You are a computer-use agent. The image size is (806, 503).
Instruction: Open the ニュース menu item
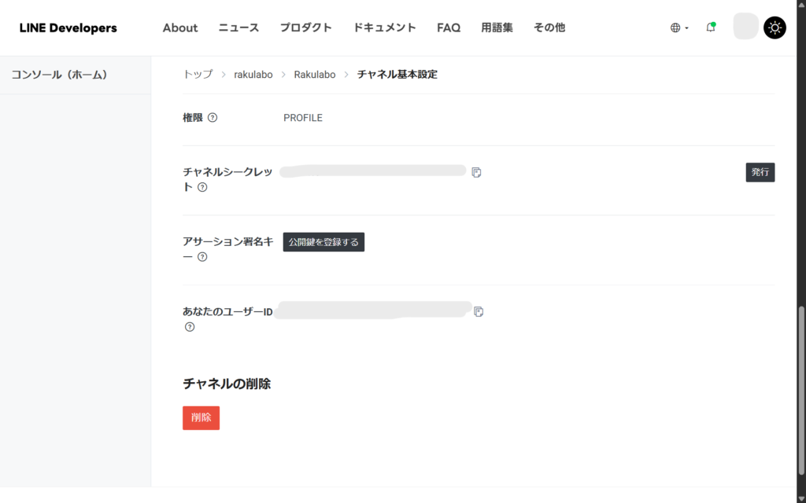tap(238, 28)
